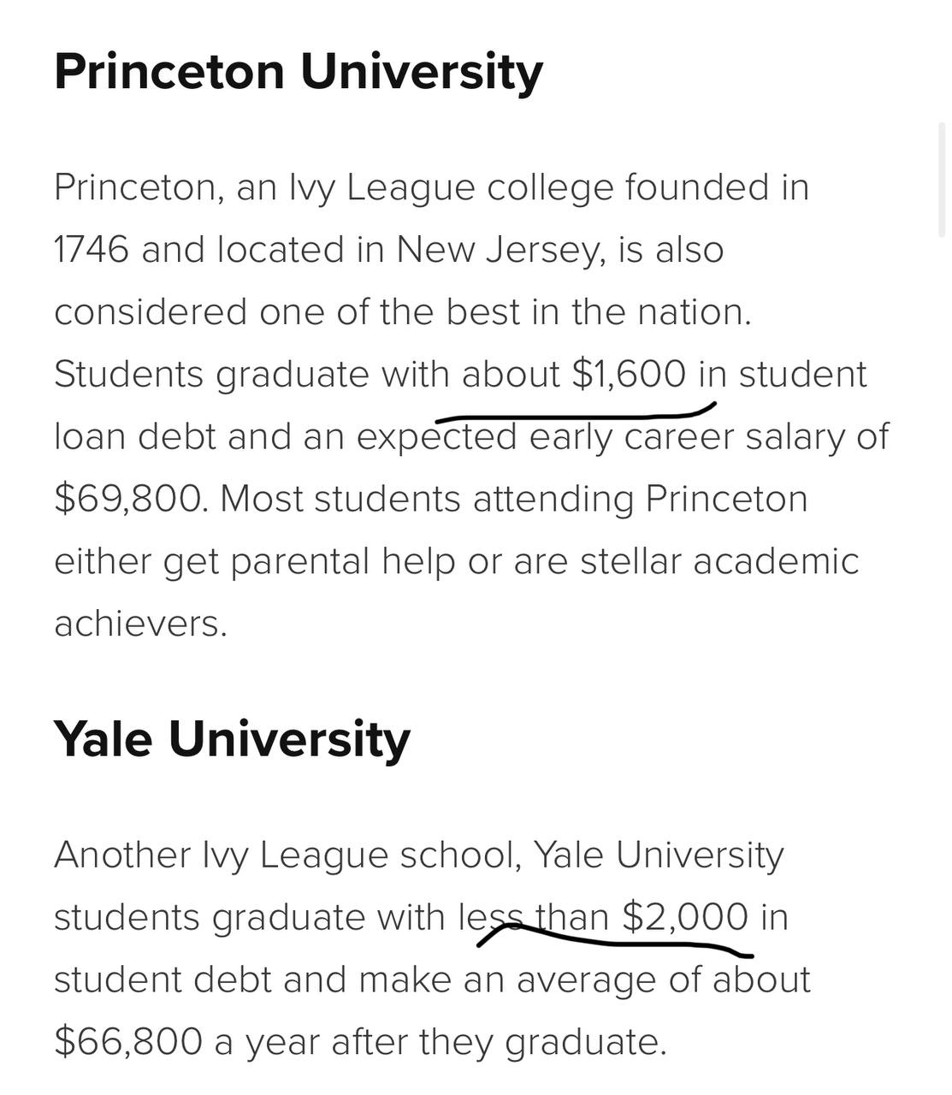Click the word 'achievers.' ending the Princeton paragraph
The image size is (952, 1095).
(x=140, y=624)
